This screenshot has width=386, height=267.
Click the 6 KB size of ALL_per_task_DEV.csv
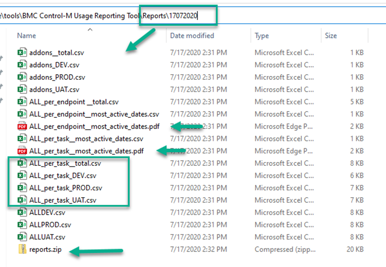[x=357, y=175]
